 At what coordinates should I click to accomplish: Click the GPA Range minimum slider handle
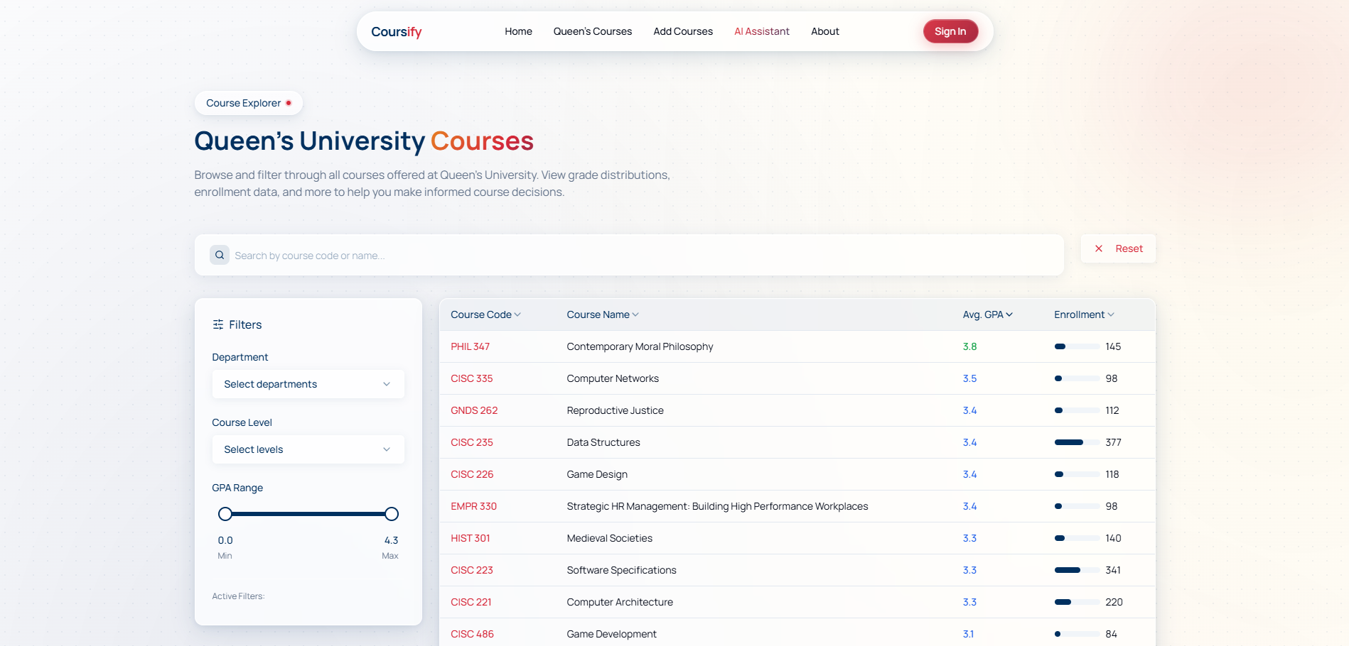[x=225, y=514]
